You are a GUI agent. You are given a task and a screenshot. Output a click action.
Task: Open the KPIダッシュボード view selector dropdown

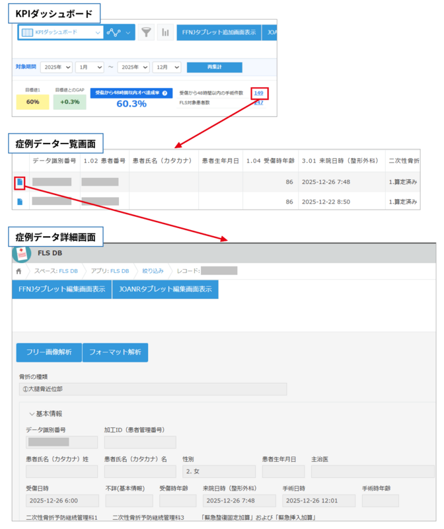(61, 32)
